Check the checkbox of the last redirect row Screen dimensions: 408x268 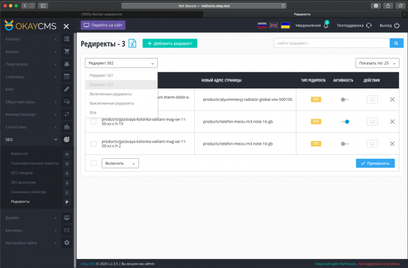93,144
